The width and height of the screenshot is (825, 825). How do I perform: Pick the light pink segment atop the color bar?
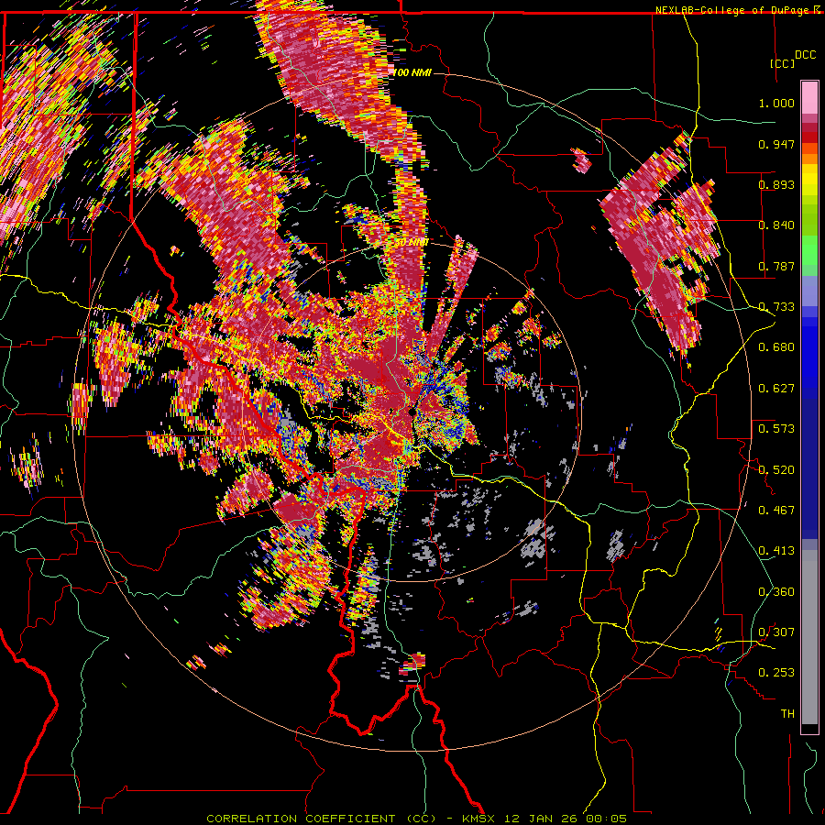(x=809, y=97)
